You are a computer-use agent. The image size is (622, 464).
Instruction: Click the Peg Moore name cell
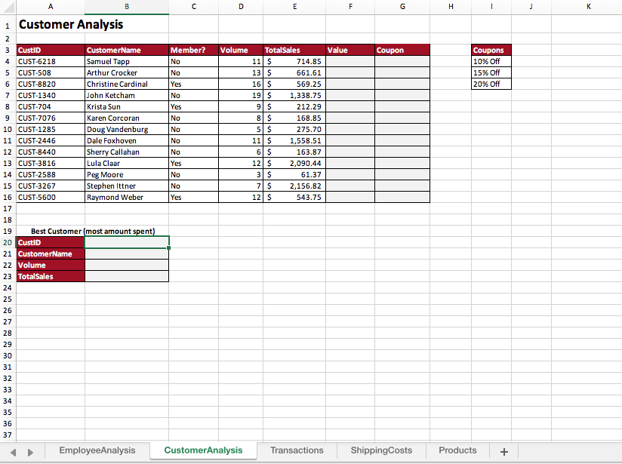tap(127, 174)
